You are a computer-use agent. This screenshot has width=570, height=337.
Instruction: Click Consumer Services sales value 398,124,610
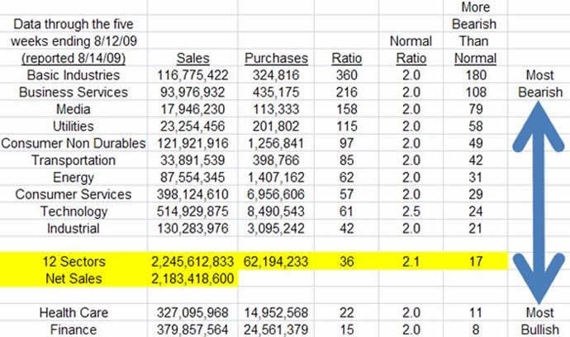(193, 195)
